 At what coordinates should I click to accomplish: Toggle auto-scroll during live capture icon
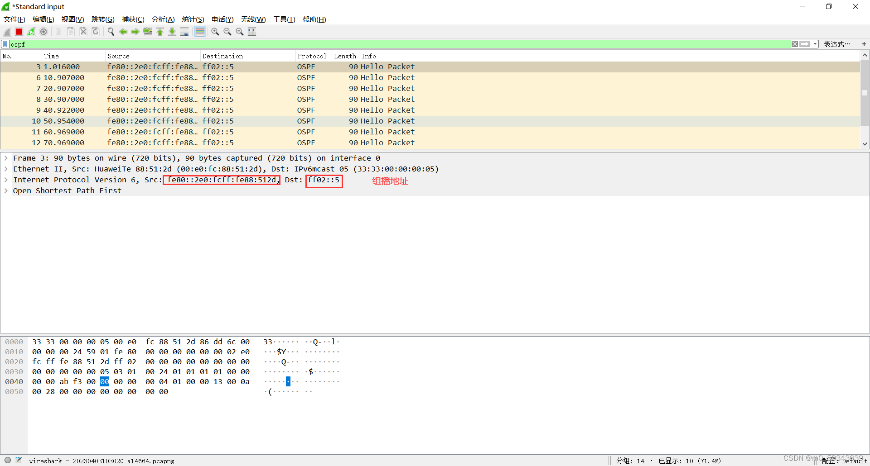click(184, 31)
